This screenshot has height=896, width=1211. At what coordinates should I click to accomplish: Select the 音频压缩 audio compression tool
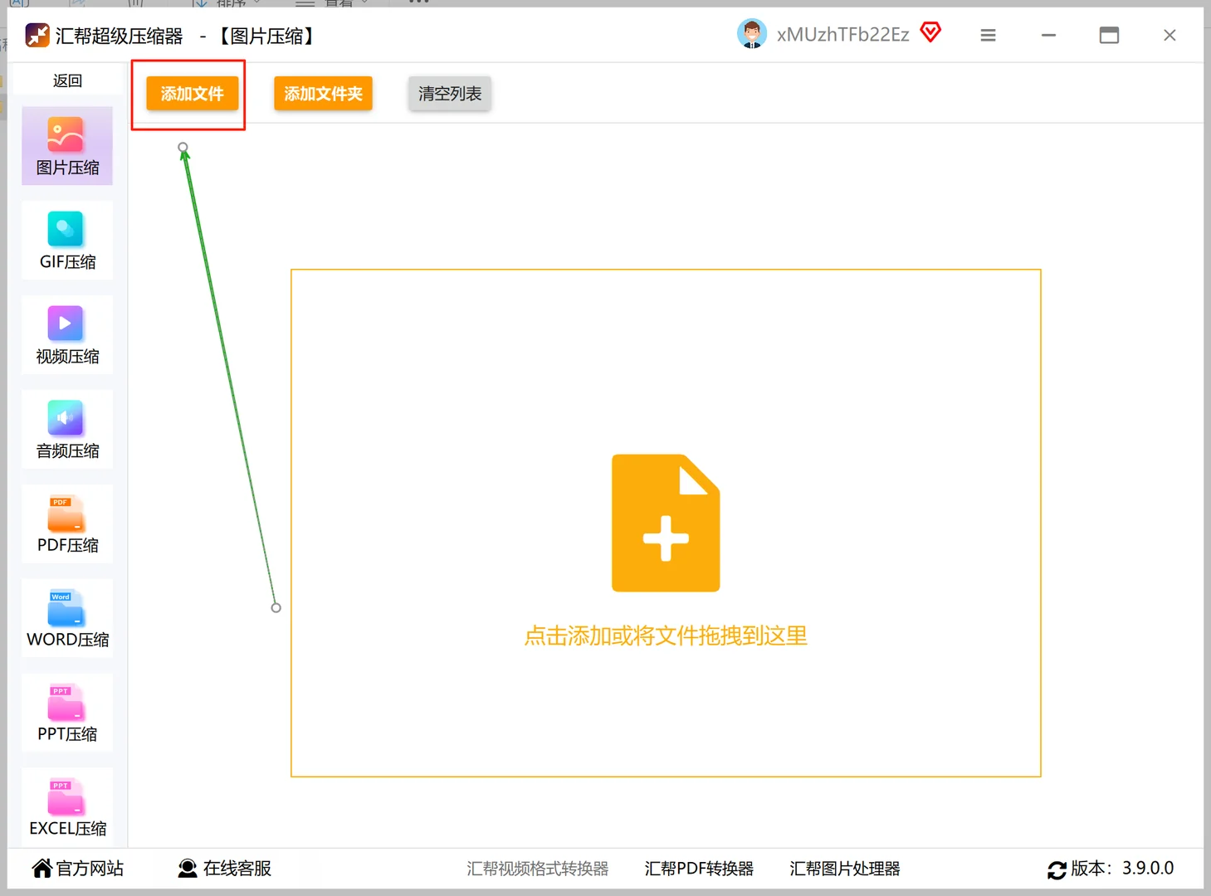click(x=66, y=429)
